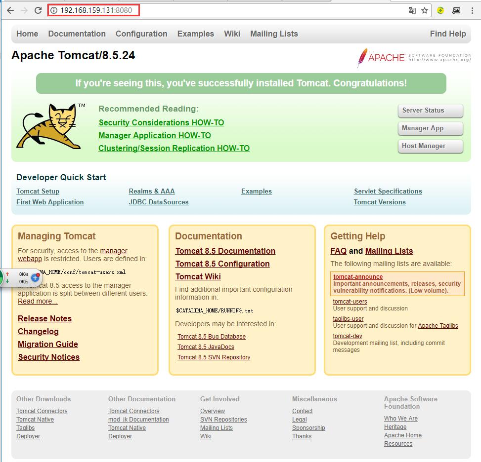Open the Tomcat Wiki link

pos(198,276)
